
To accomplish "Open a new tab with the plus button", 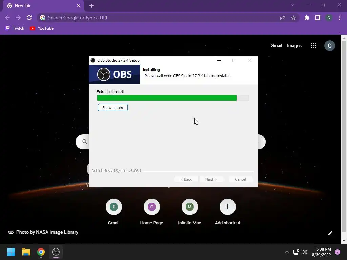I will coord(91,6).
